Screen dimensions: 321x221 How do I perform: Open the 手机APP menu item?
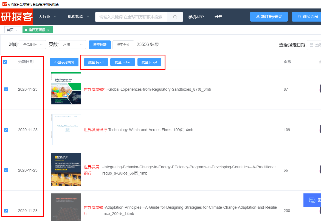(x=196, y=17)
